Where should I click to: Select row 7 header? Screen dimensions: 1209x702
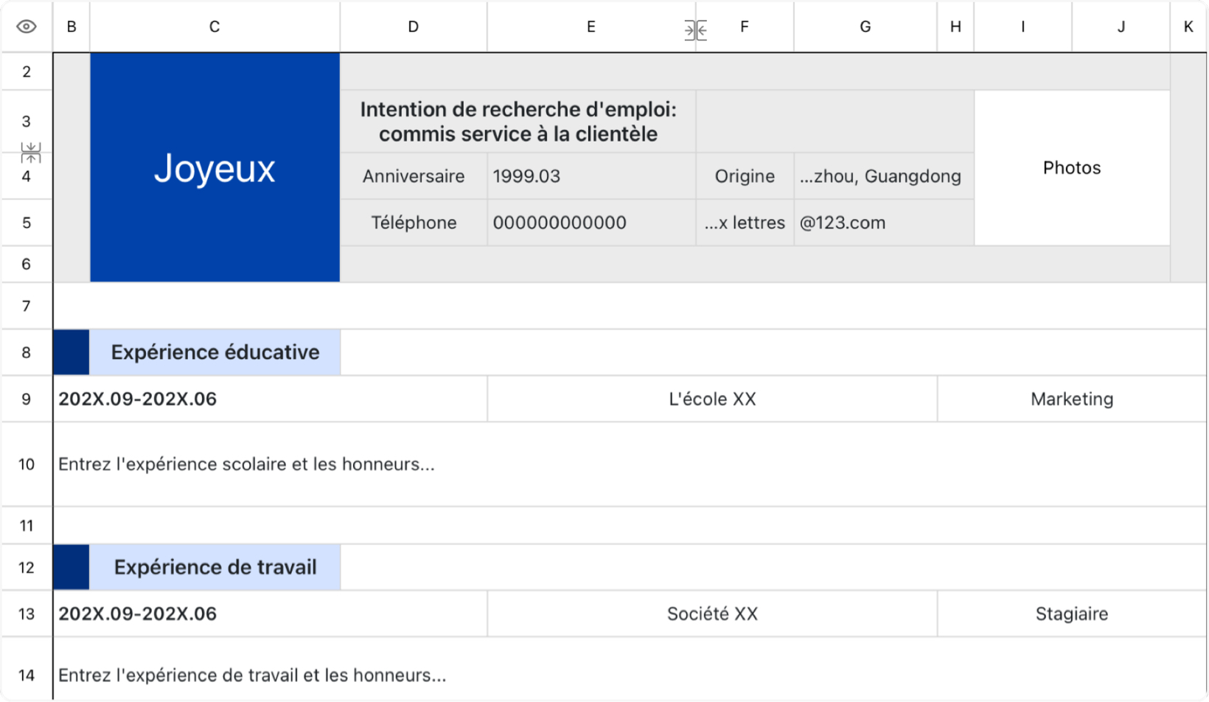[x=27, y=306]
